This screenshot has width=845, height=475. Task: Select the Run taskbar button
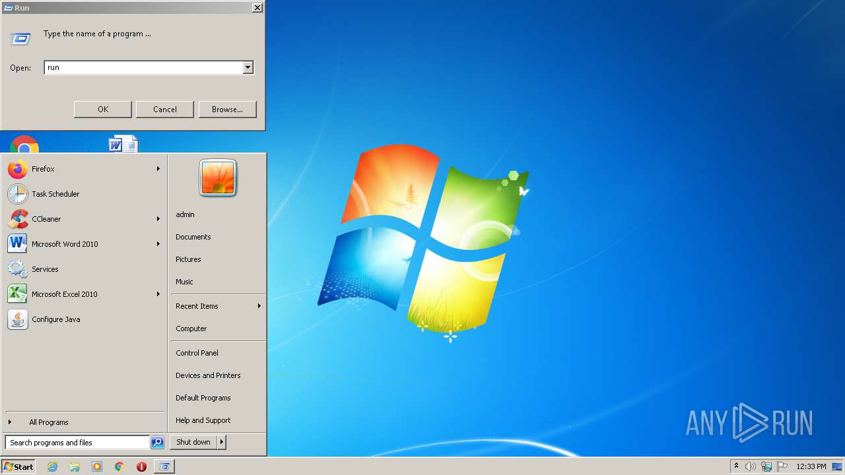[x=164, y=466]
